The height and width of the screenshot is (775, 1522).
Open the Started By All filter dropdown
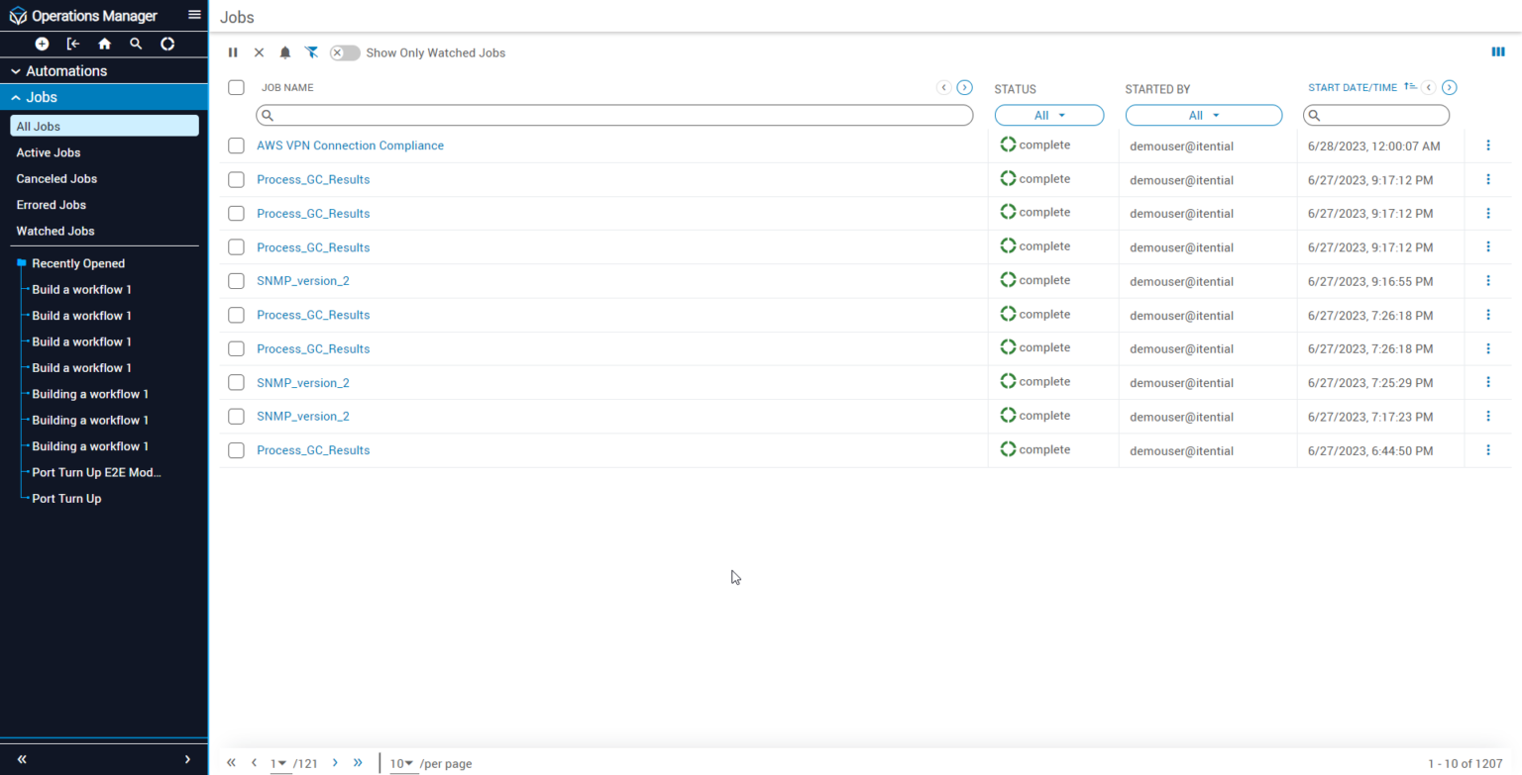1203,115
